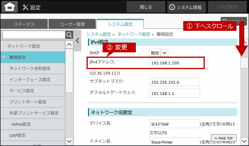Open the DHCP dropdown

(x=159, y=53)
